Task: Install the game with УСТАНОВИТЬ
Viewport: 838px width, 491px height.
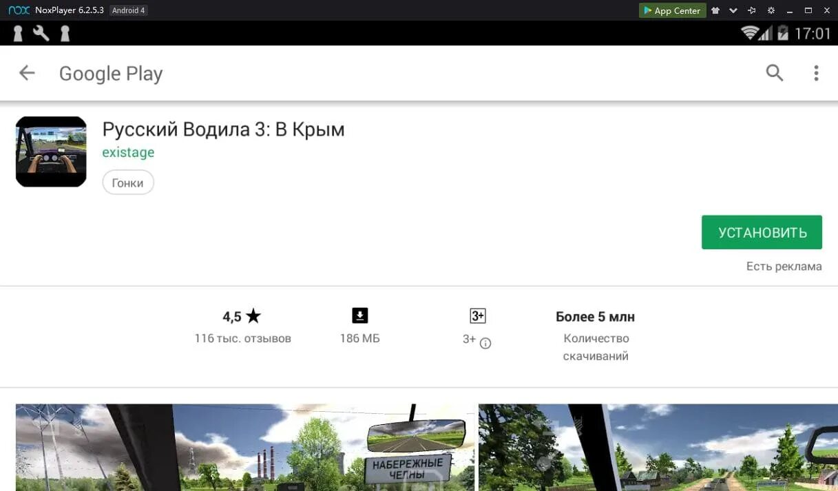Action: coord(762,233)
